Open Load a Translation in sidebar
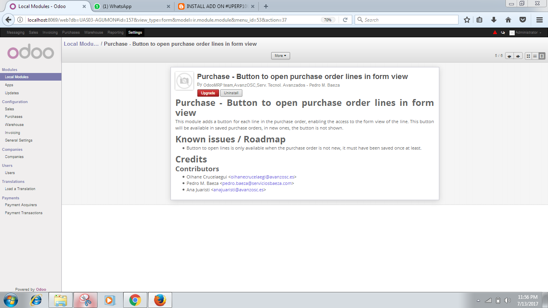 pyautogui.click(x=20, y=189)
